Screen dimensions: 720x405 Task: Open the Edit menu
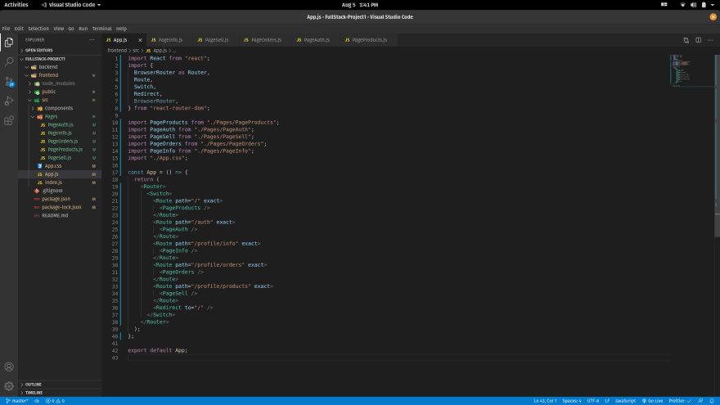click(19, 29)
